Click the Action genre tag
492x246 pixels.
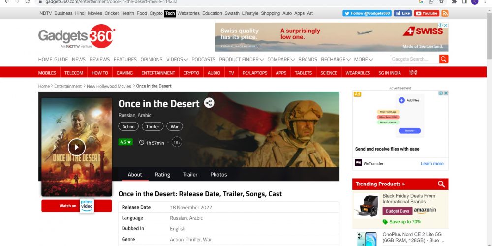coord(128,127)
